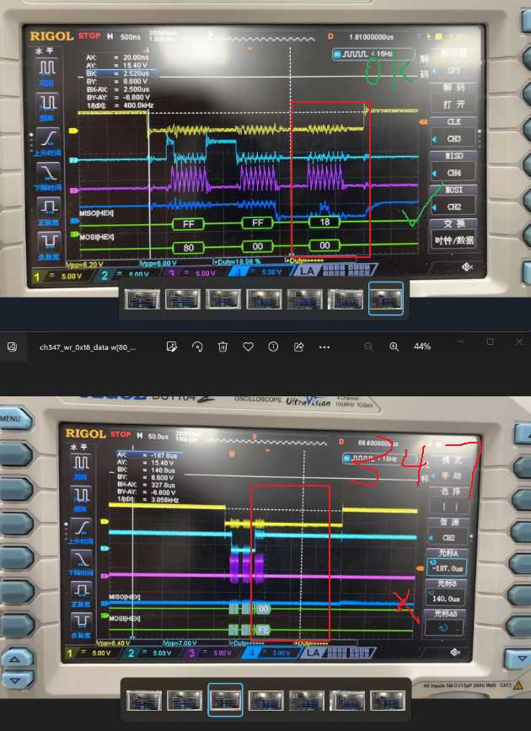The image size is (531, 731).
Task: Open the file info panel via the info icon
Action: (x=273, y=347)
